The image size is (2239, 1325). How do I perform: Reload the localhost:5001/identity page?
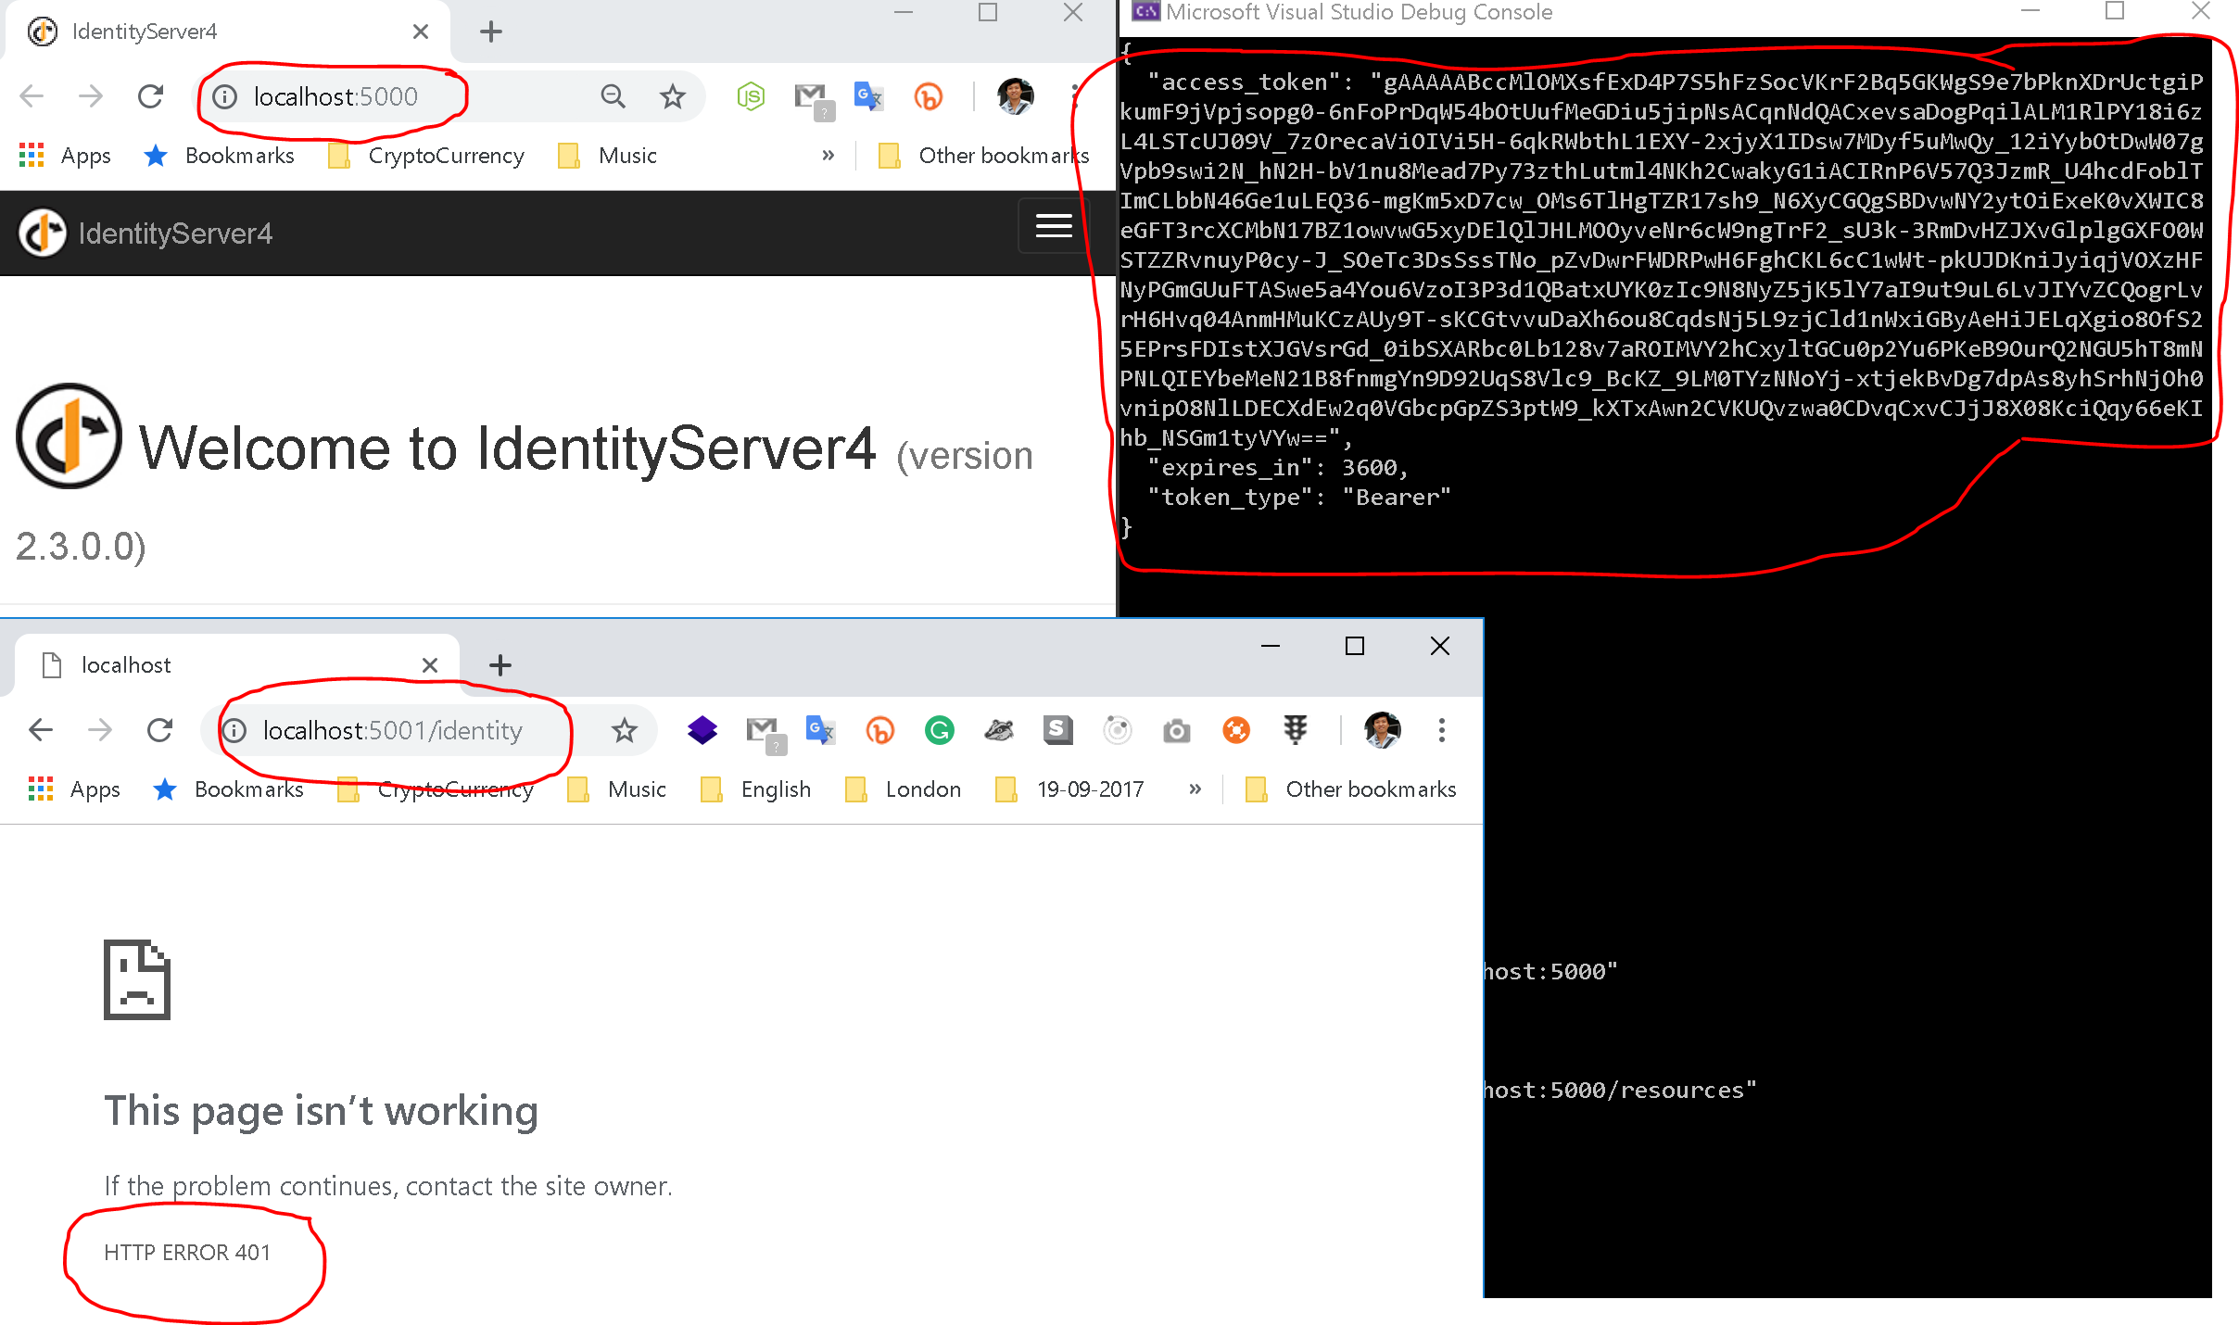pos(159,730)
